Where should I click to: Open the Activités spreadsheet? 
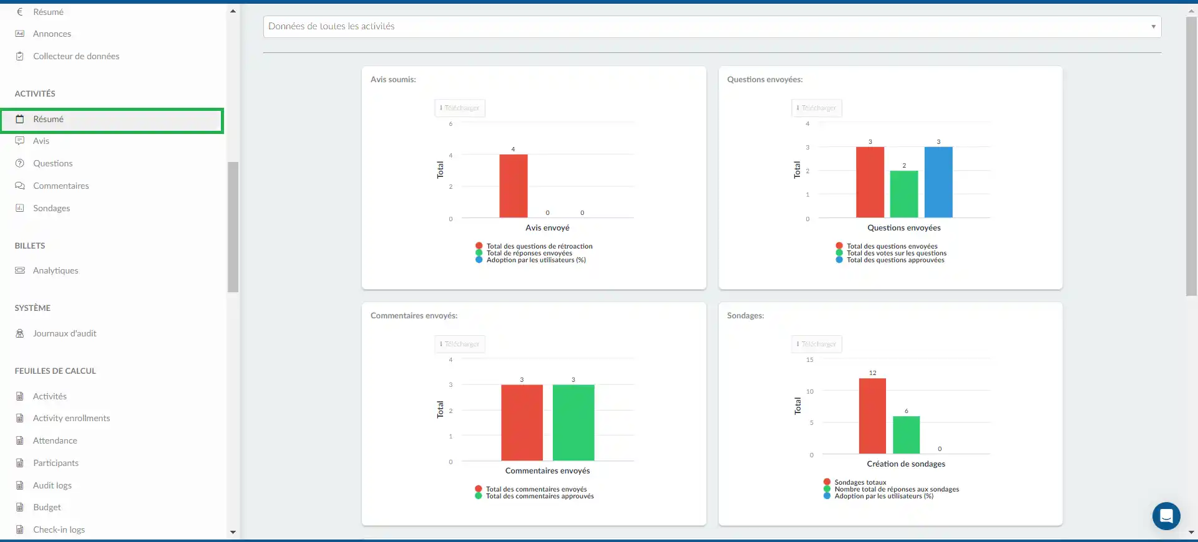click(x=50, y=396)
